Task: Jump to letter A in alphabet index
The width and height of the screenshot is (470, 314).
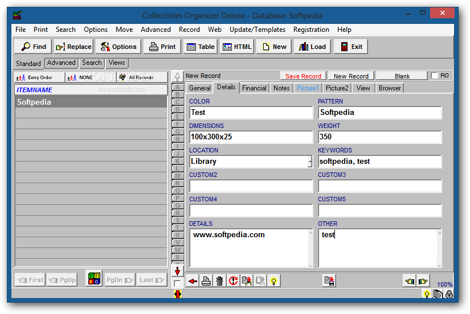Action: (x=177, y=87)
